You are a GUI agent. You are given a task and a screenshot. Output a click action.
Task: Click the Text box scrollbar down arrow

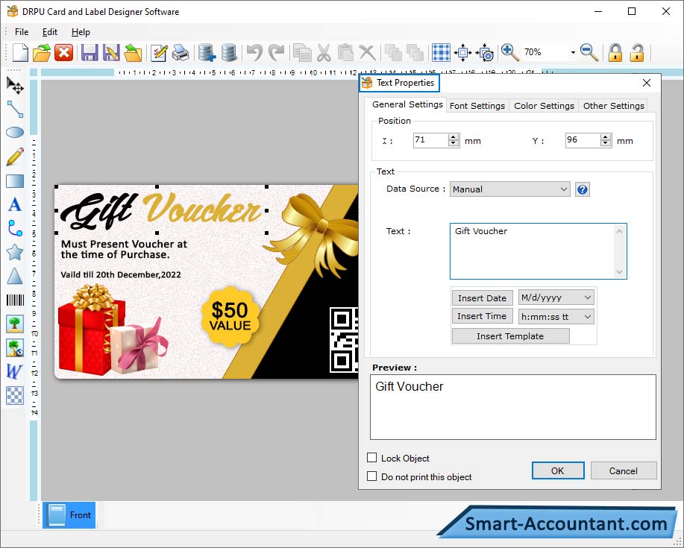(619, 272)
